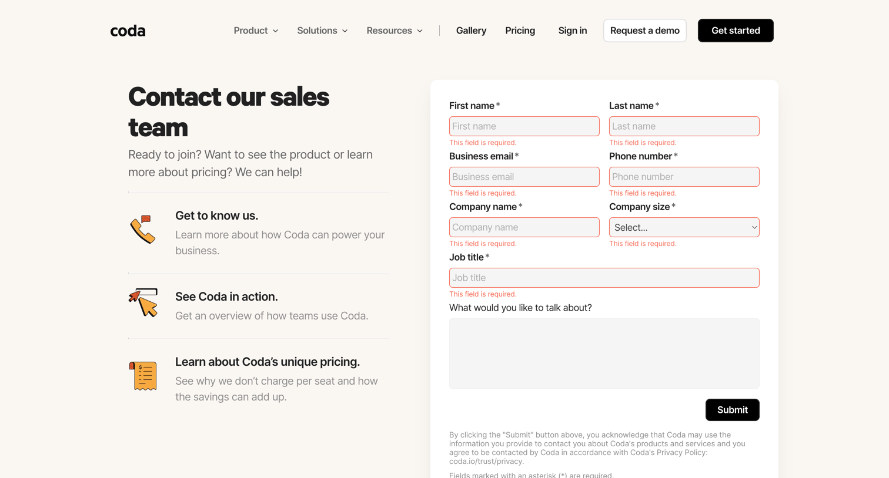
Task: Click the overview of how teams use Coda text
Action: coord(272,316)
